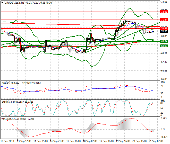This screenshot has width=170, height=144.
Task: Click the red 72.08 price level tag
Action: pos(164,12)
